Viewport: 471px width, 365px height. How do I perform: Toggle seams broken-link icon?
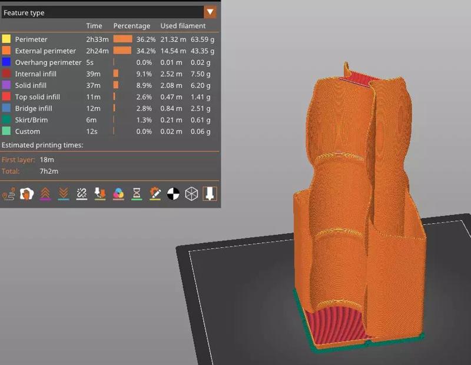[x=82, y=194]
